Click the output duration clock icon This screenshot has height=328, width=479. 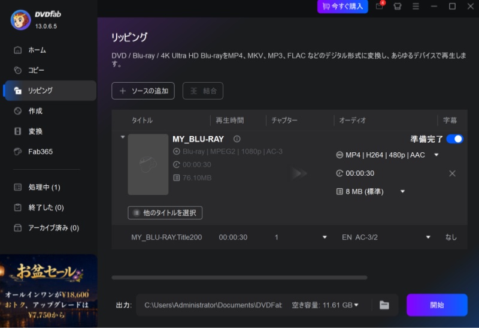(x=339, y=173)
